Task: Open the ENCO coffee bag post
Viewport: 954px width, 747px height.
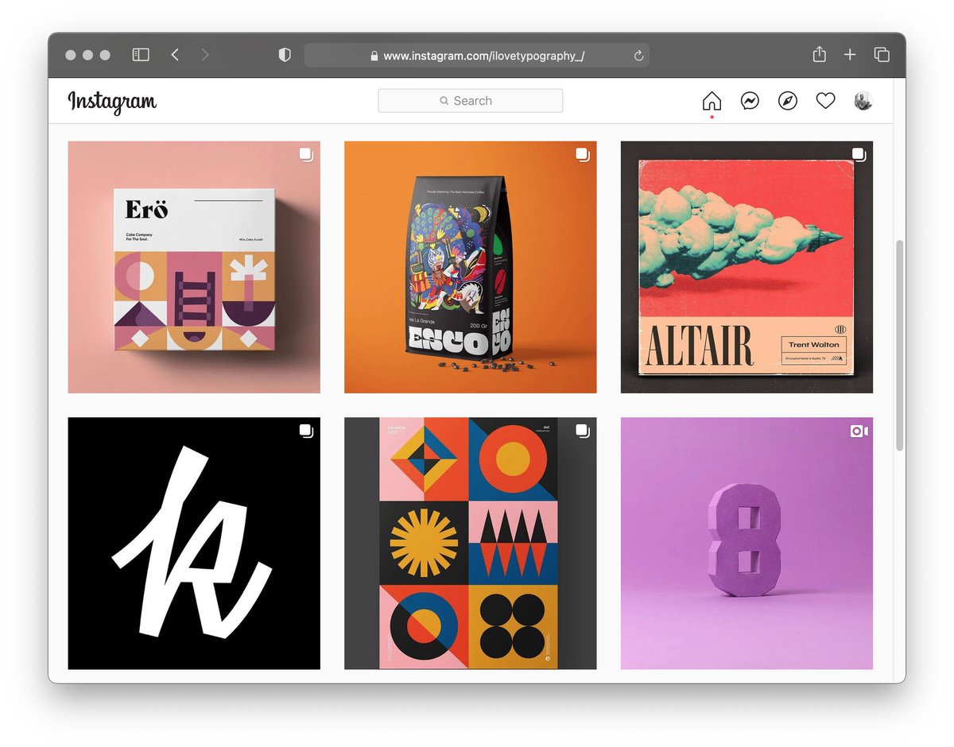Action: 471,267
